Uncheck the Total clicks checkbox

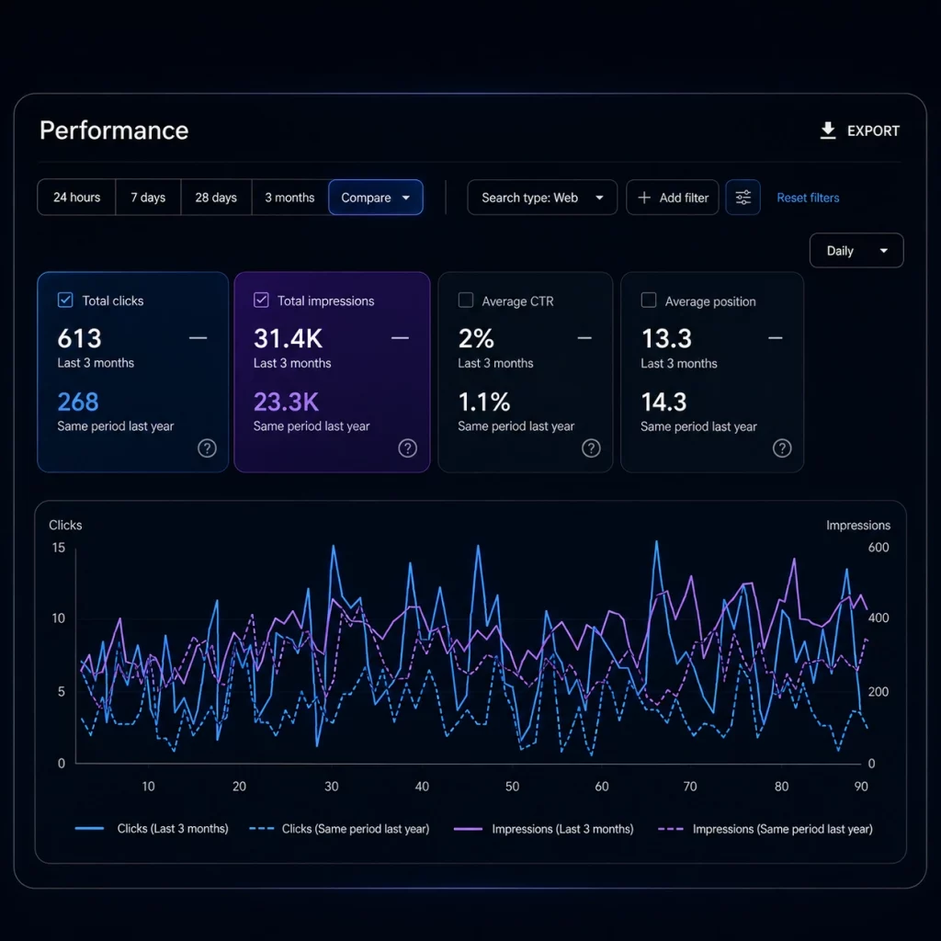(x=65, y=300)
